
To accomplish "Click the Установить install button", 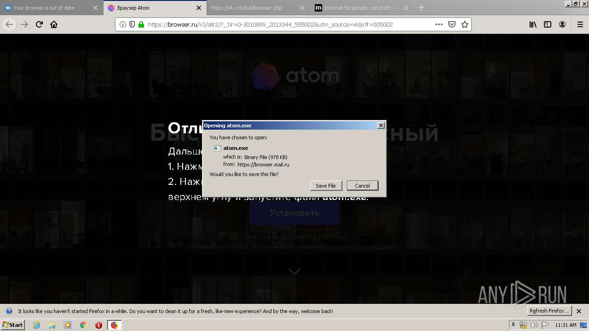I will coord(294,213).
